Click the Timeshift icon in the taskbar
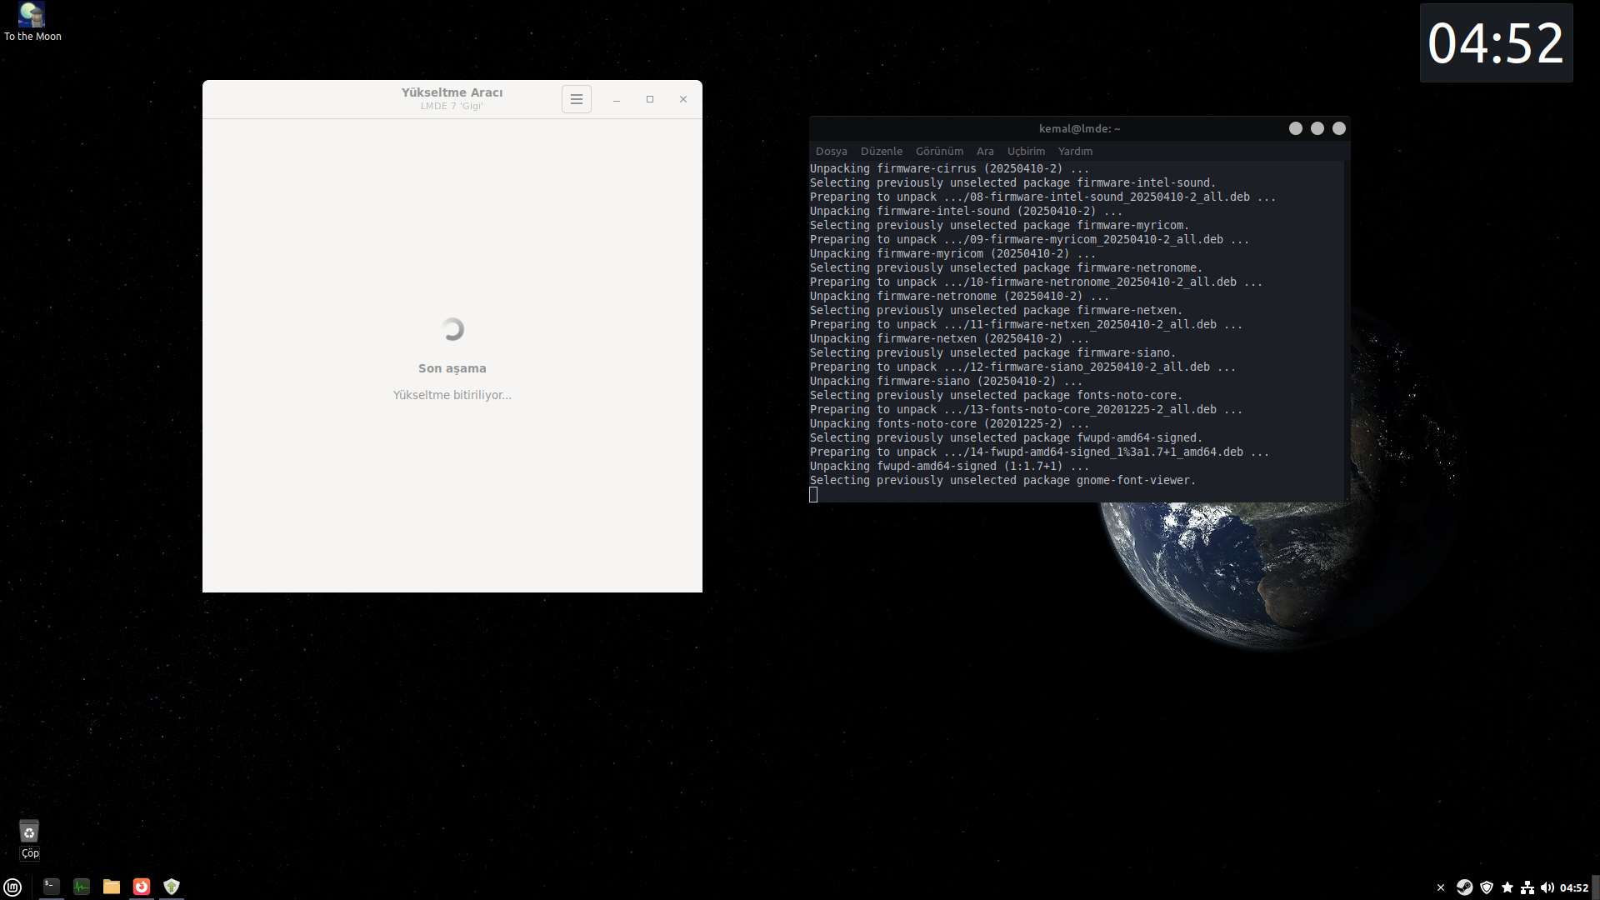 (142, 887)
